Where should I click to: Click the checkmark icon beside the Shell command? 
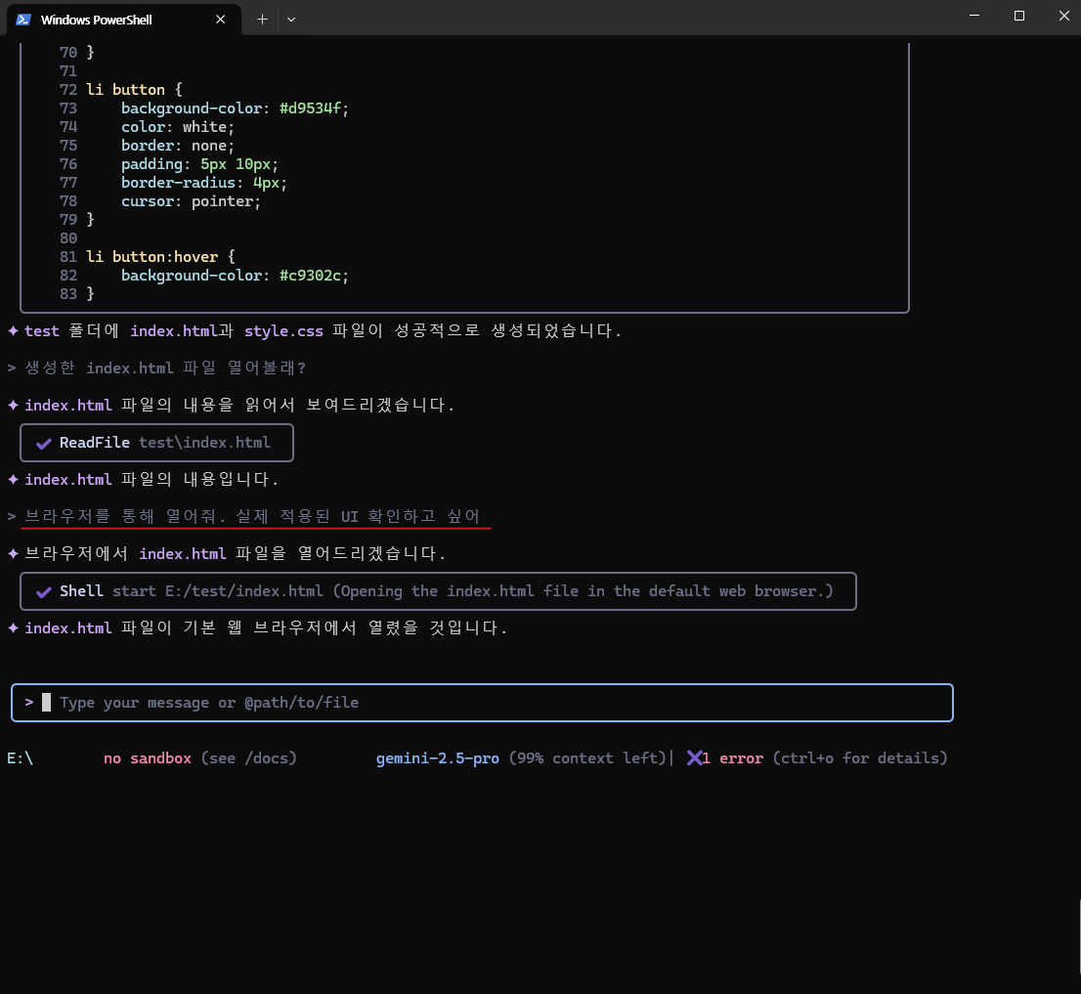point(43,591)
